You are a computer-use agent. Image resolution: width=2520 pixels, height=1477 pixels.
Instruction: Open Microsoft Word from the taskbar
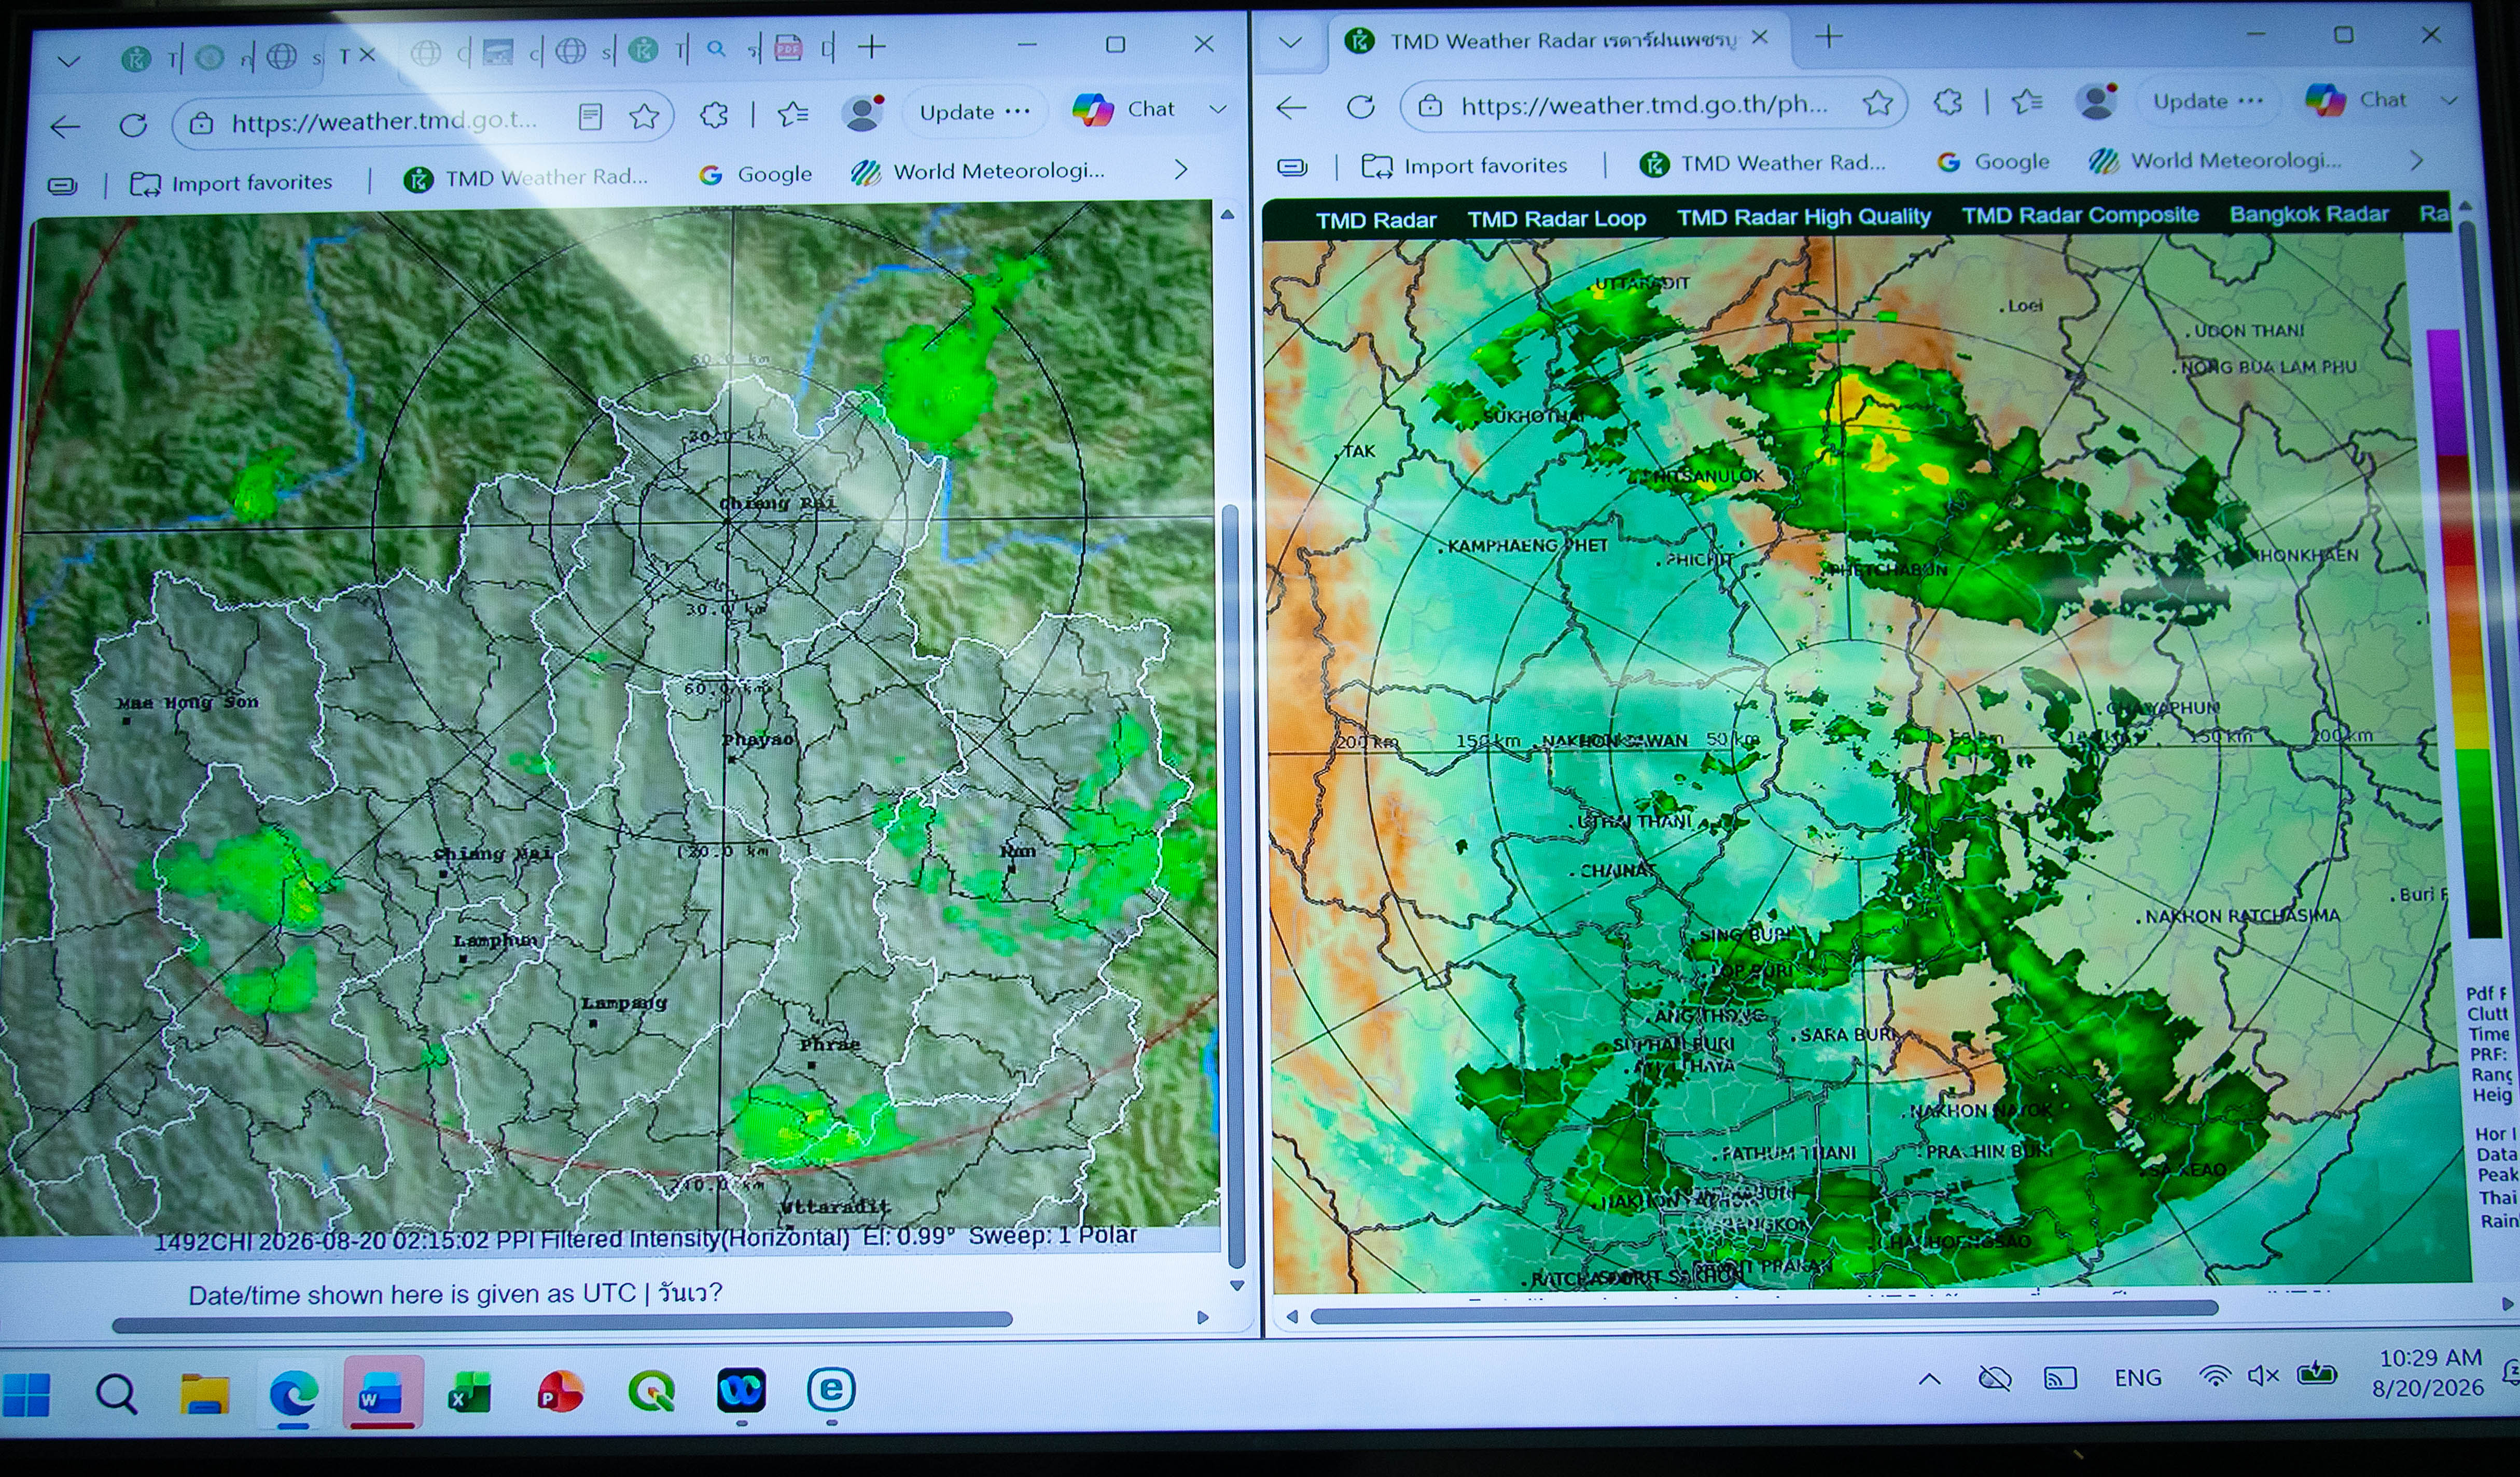381,1392
